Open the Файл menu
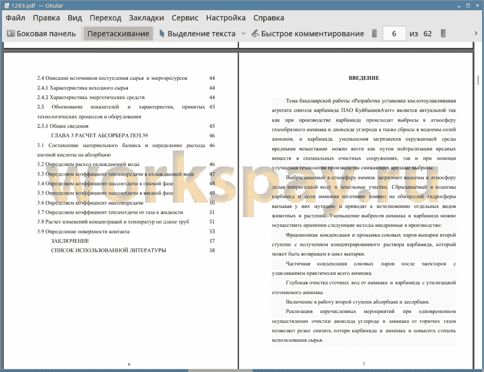 15,18
